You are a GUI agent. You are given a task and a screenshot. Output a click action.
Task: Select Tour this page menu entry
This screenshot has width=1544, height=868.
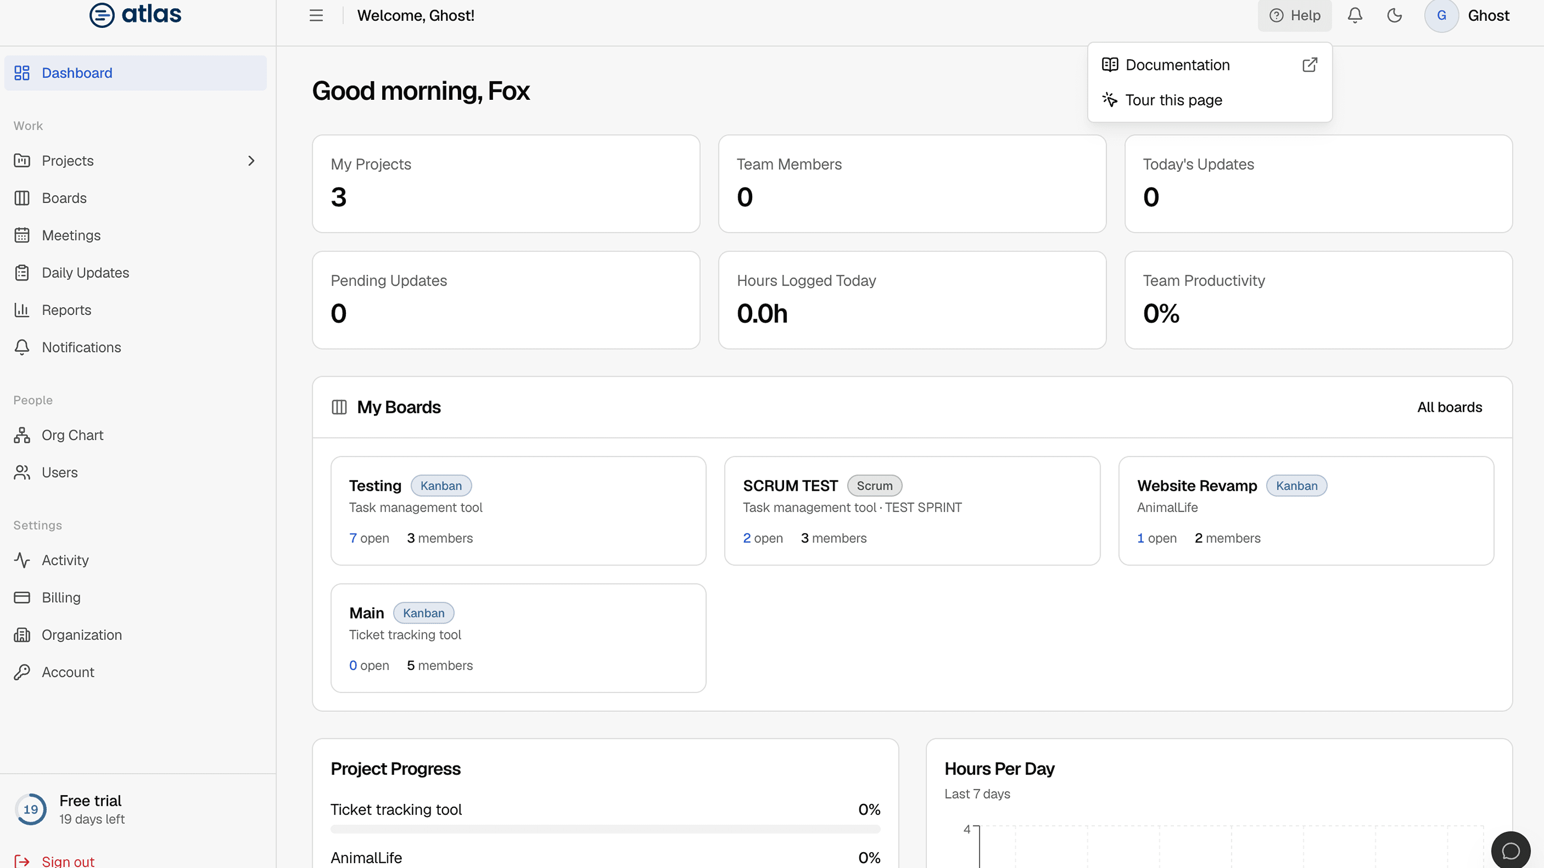coord(1210,100)
